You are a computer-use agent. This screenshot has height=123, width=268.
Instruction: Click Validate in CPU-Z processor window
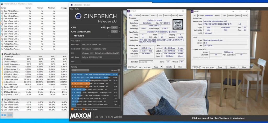[169, 67]
